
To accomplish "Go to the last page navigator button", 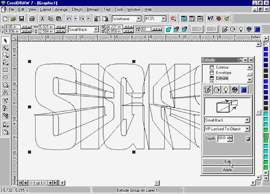I will tap(55, 183).
